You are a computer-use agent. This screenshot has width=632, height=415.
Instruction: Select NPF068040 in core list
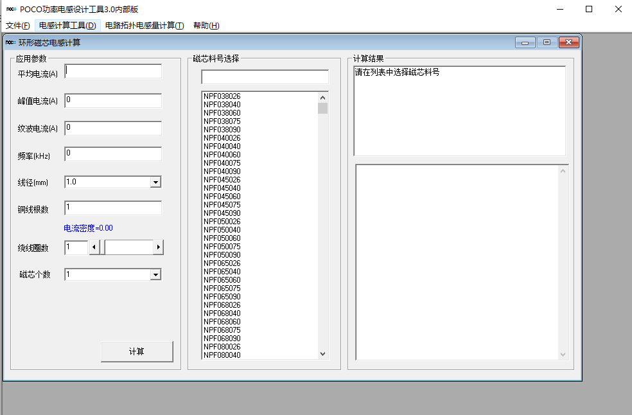260,313
